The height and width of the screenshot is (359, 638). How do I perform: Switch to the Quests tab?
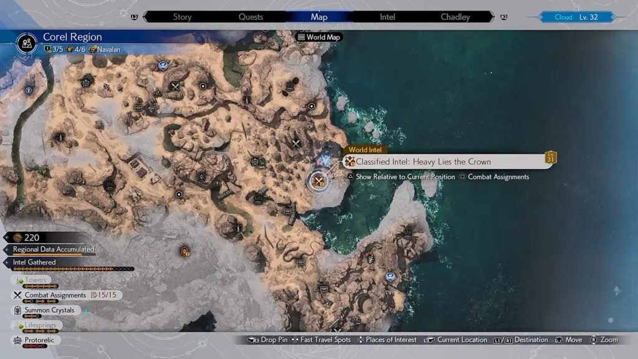pyautogui.click(x=250, y=17)
